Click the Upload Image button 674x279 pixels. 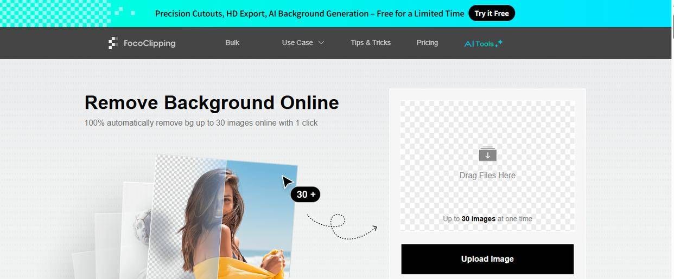[x=487, y=259]
